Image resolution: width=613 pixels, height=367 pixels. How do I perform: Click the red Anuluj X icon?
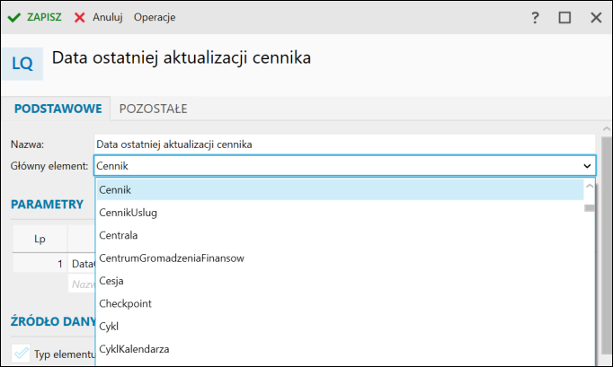click(80, 17)
